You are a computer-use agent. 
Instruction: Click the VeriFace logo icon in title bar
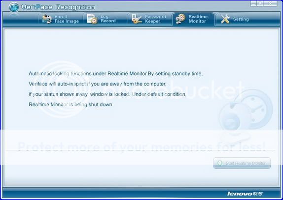[x=14, y=7]
